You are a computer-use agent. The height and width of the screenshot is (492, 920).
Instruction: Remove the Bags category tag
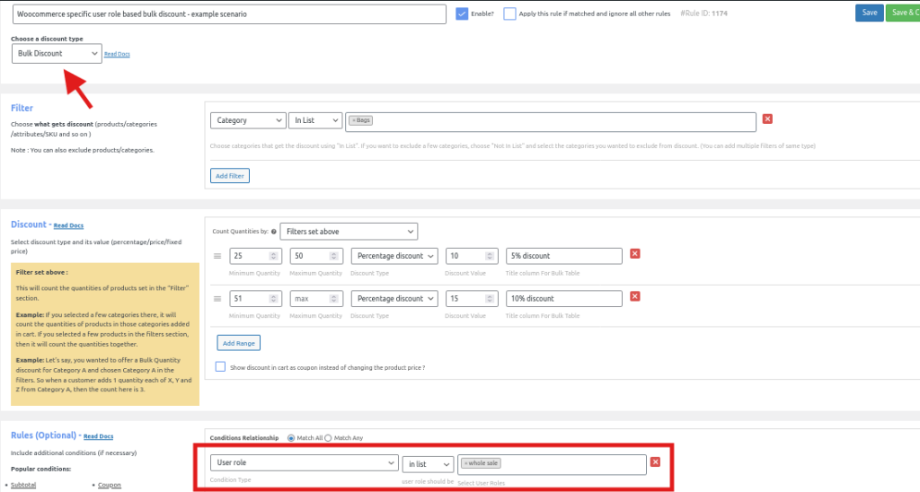(x=354, y=120)
